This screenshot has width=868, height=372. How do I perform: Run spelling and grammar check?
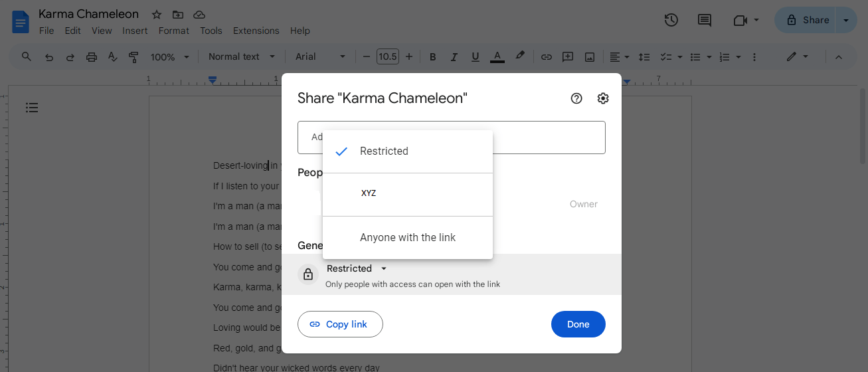point(112,57)
